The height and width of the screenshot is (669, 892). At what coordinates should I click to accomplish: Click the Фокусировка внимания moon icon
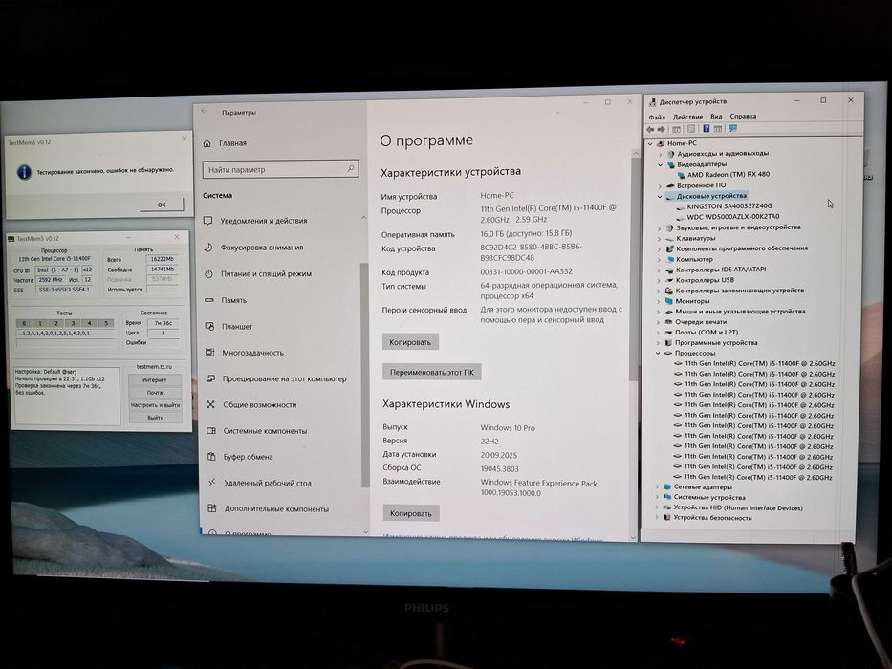(208, 247)
